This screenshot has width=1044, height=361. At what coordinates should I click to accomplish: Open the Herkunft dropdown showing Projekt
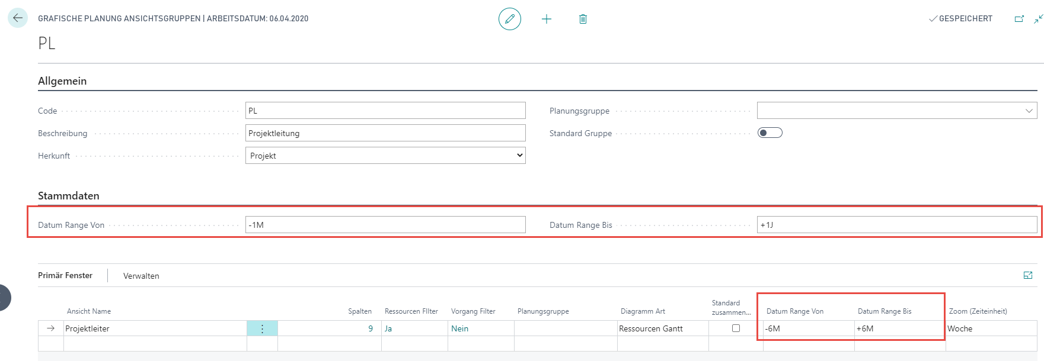(x=385, y=156)
